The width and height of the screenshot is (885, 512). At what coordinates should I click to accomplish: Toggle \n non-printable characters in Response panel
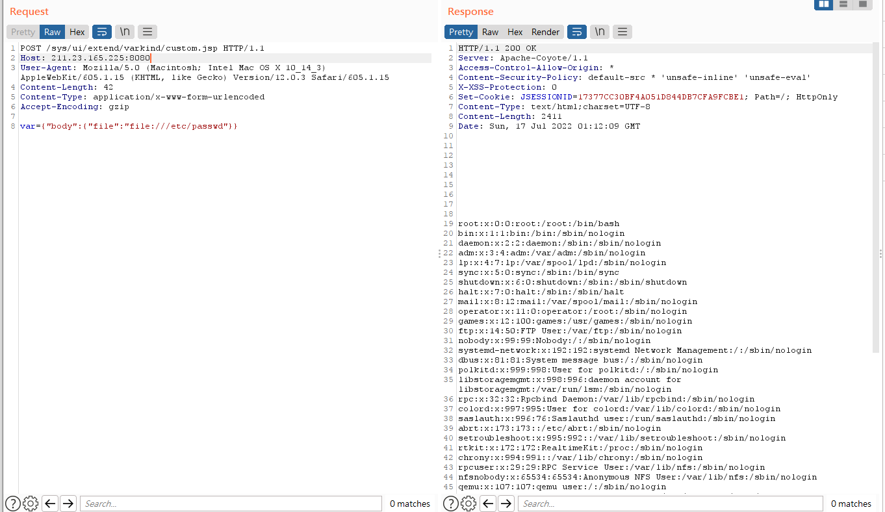(600, 32)
